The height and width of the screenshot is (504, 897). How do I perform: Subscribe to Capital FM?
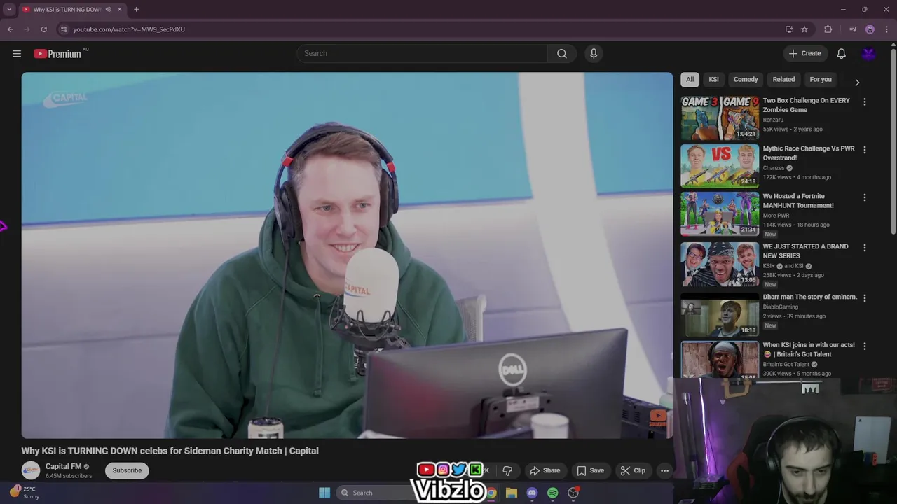[x=127, y=470]
